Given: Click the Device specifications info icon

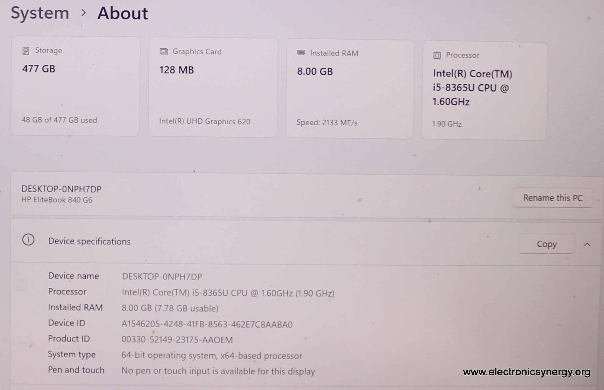Looking at the screenshot, I should pos(28,240).
